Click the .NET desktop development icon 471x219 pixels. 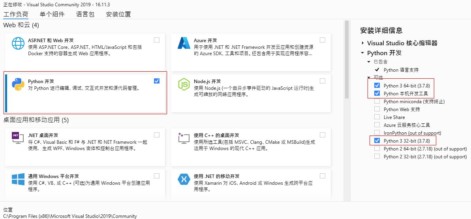[x=18, y=138]
